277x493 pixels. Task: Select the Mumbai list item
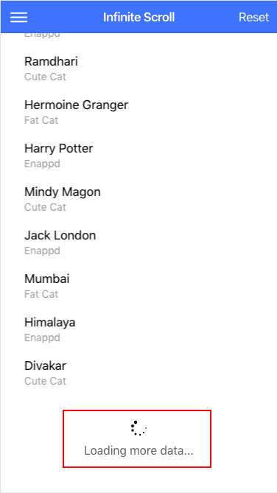(138, 286)
